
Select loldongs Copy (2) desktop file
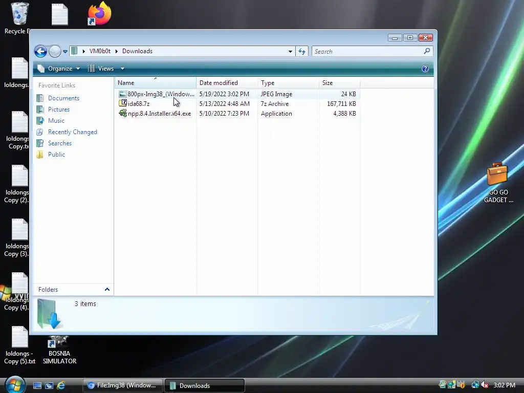(17, 184)
